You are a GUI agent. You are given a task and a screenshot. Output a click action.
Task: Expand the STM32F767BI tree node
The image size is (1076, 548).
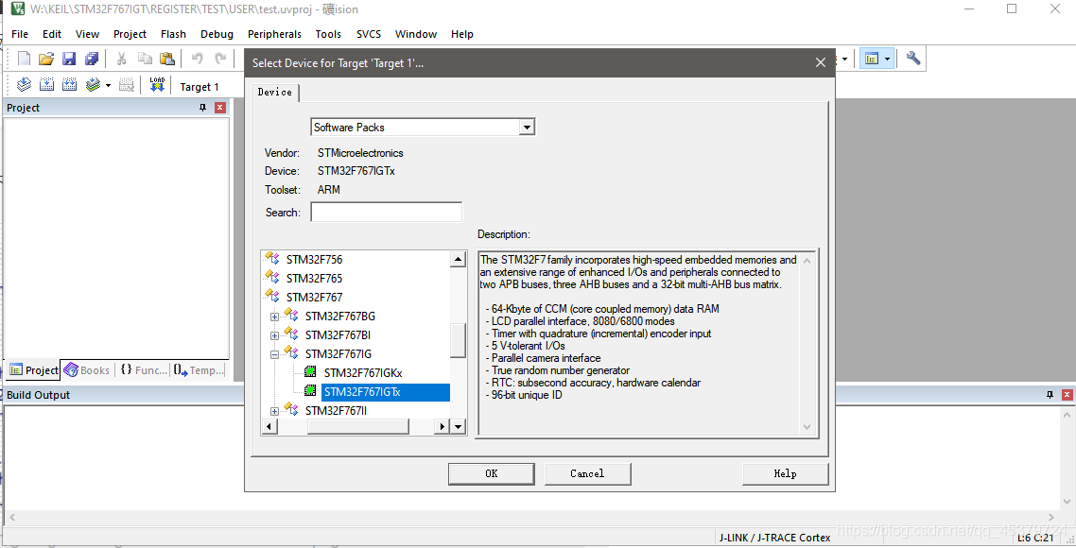[x=274, y=335]
